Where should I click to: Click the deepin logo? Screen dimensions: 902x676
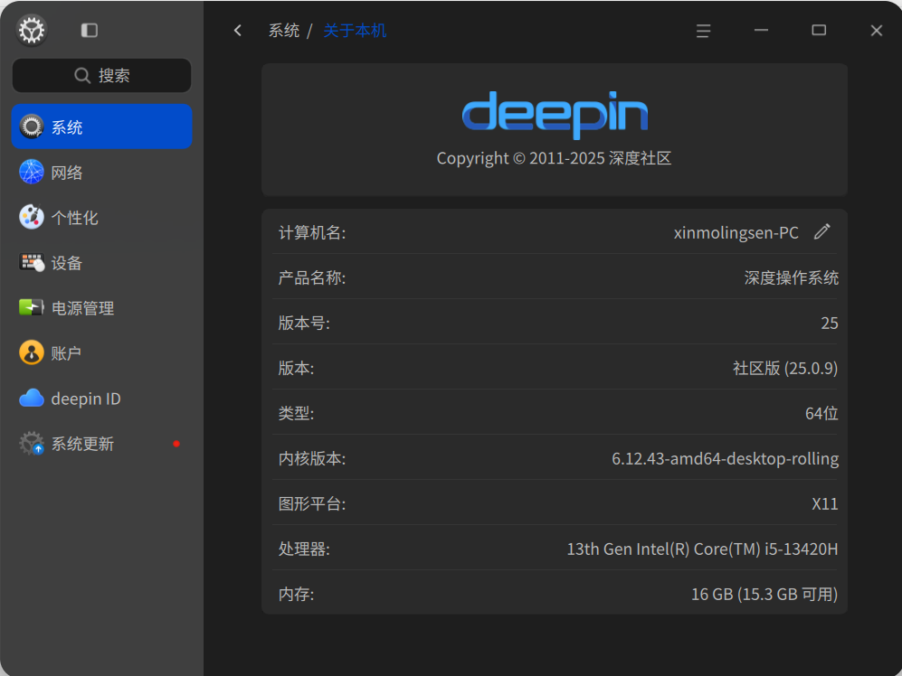pyautogui.click(x=555, y=115)
